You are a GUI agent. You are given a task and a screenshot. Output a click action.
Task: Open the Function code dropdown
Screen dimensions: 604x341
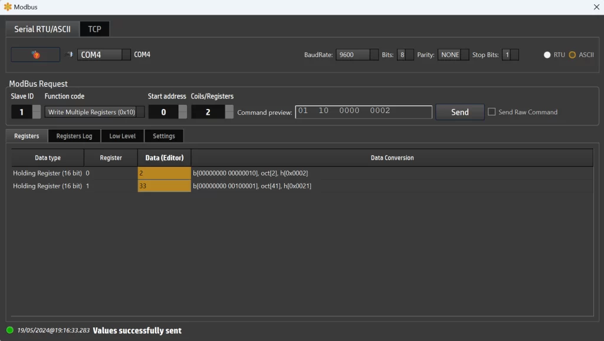(94, 112)
